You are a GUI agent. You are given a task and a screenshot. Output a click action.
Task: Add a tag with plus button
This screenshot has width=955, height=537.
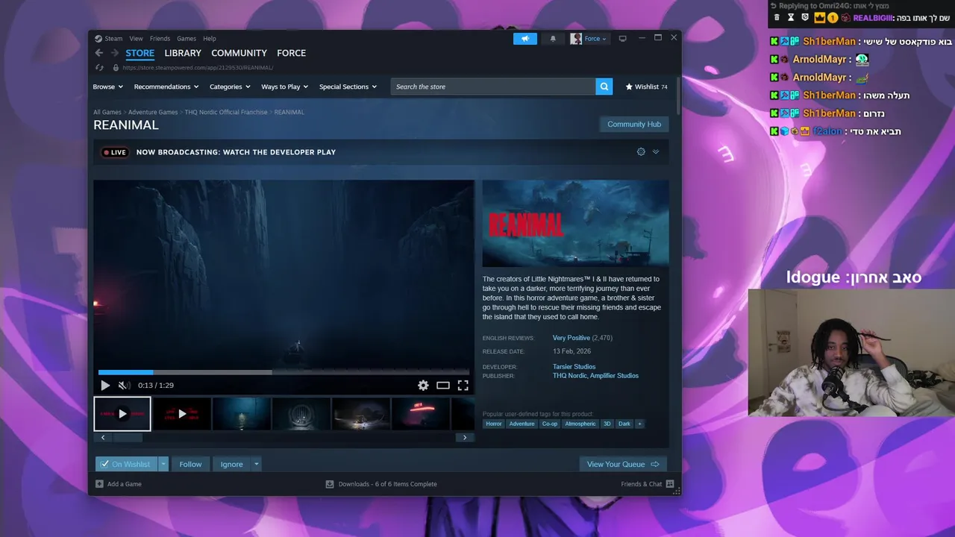(639, 424)
